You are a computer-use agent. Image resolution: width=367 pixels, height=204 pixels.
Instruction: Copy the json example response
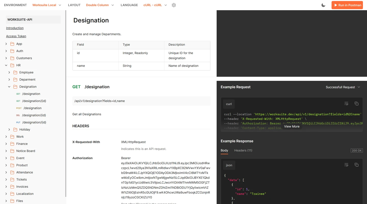357,165
